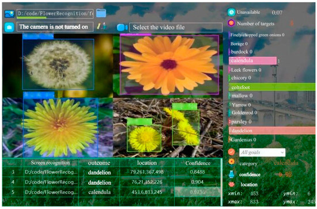The width and height of the screenshot is (317, 209).
Task: Click the Goldenrod 0 entry
Action: pos(244,113)
